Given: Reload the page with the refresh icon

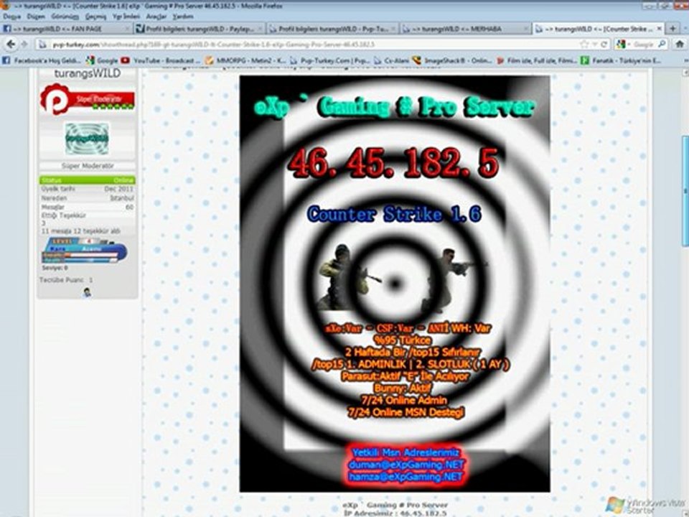Looking at the screenshot, I should [x=604, y=44].
